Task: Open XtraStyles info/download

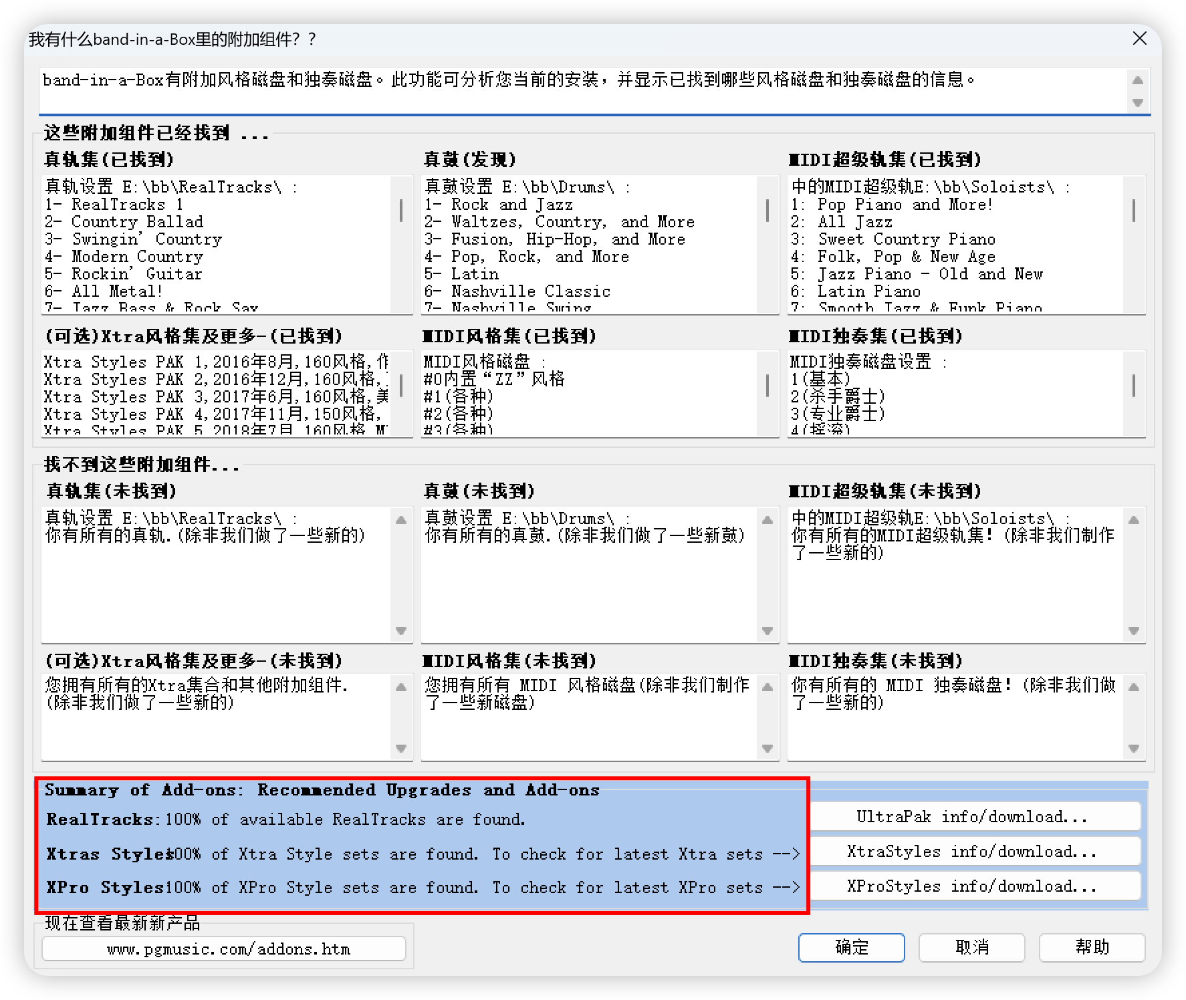Action: pyautogui.click(x=975, y=852)
